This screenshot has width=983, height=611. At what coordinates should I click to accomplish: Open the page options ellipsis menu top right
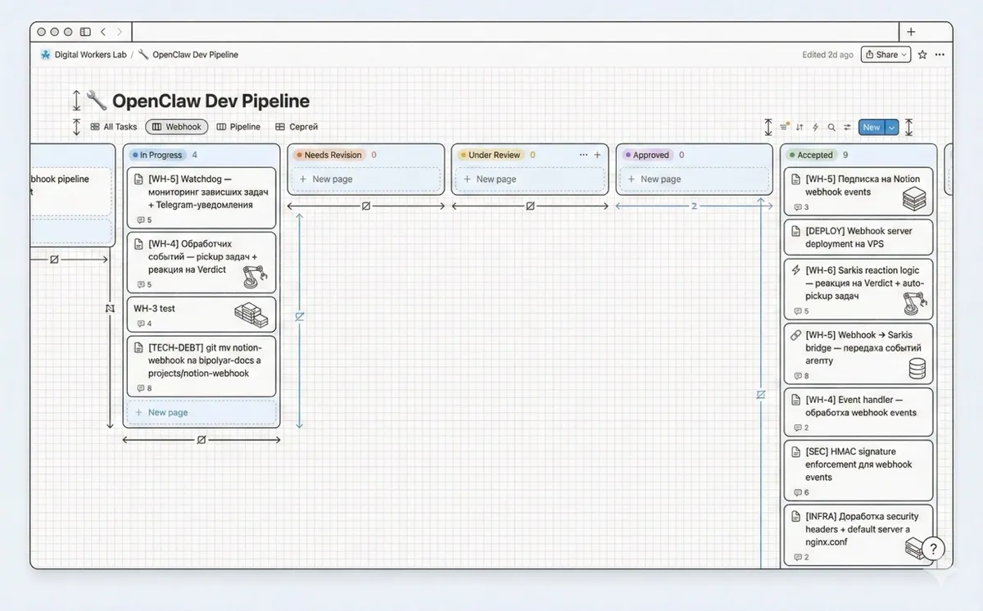[x=940, y=54]
